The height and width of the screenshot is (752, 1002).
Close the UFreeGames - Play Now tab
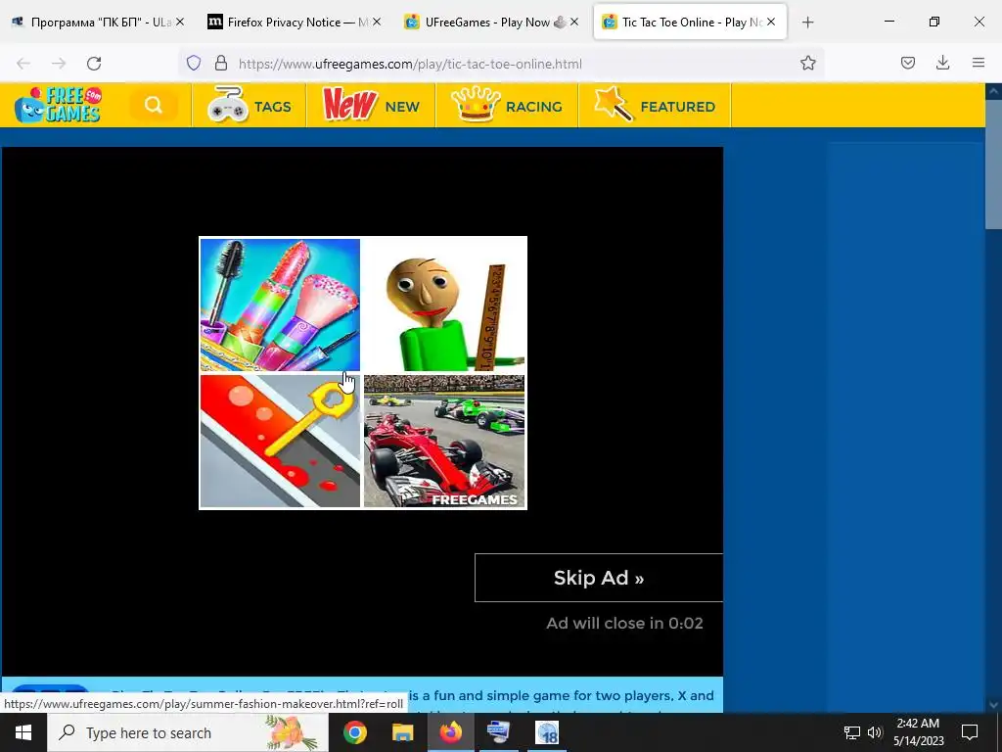(x=574, y=22)
